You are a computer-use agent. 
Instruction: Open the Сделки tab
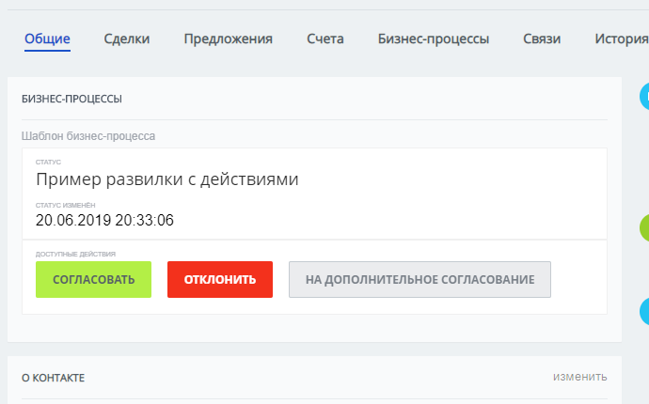point(127,39)
